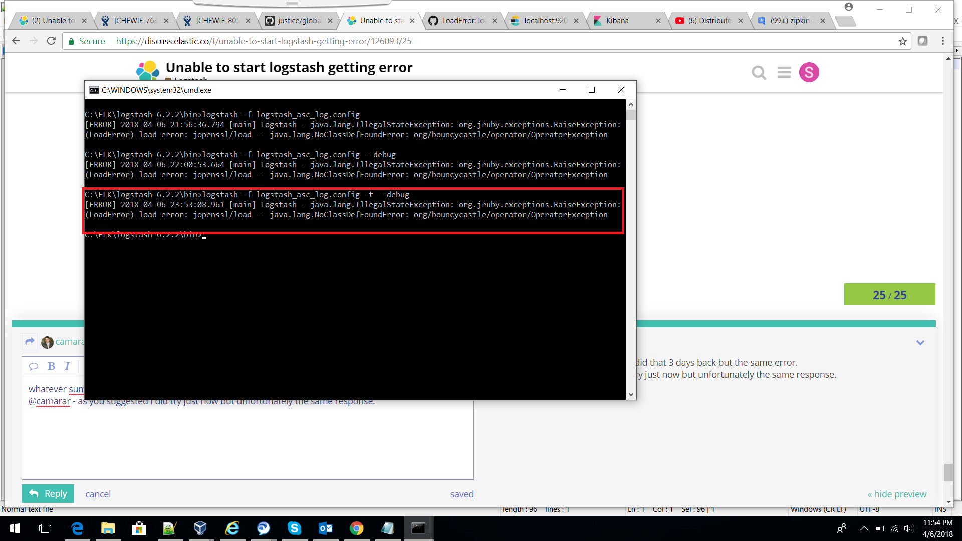The width and height of the screenshot is (962, 541).
Task: Click the Bold formatting icon in editor
Action: 51,366
